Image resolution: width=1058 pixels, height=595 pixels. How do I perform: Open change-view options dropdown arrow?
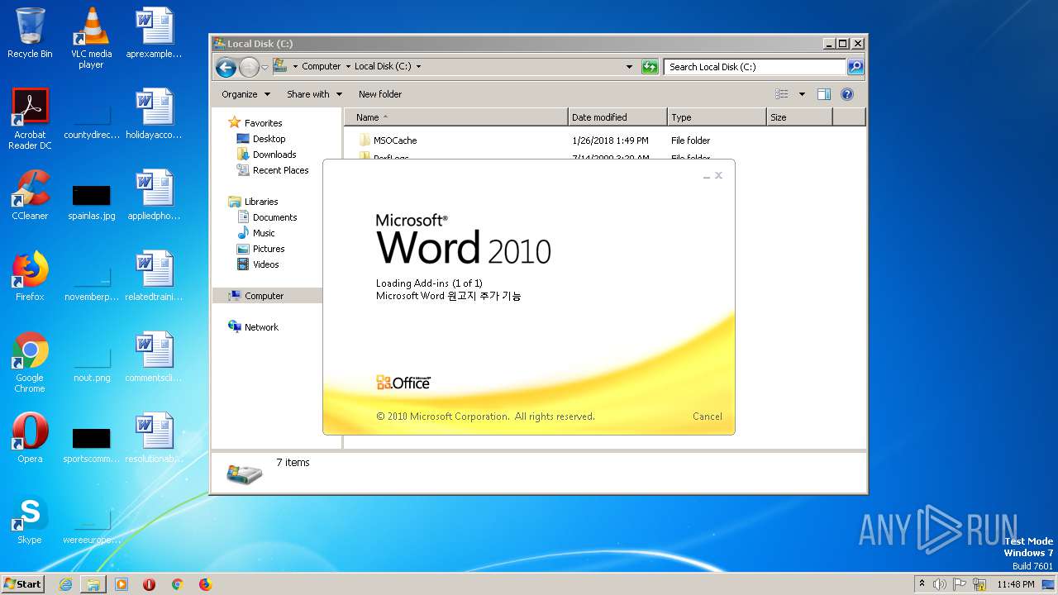click(802, 94)
